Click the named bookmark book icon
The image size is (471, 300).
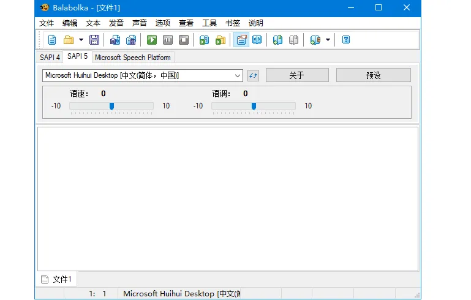pos(315,40)
